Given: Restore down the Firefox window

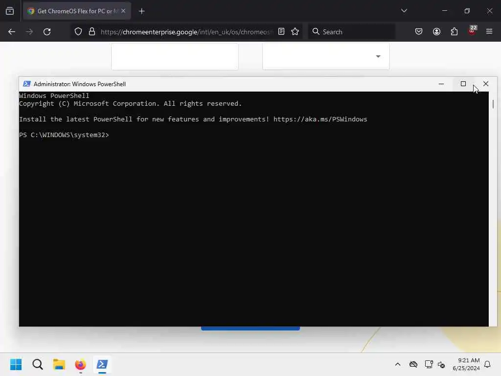Looking at the screenshot, I should pos(467,11).
